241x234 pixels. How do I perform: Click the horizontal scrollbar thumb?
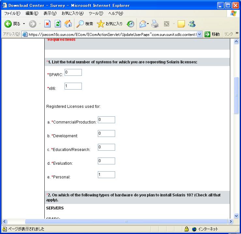[126, 222]
